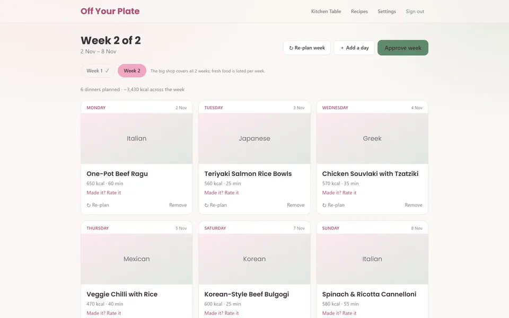
Task: Open the Greek image on Wednesday's card
Action: pos(372,138)
